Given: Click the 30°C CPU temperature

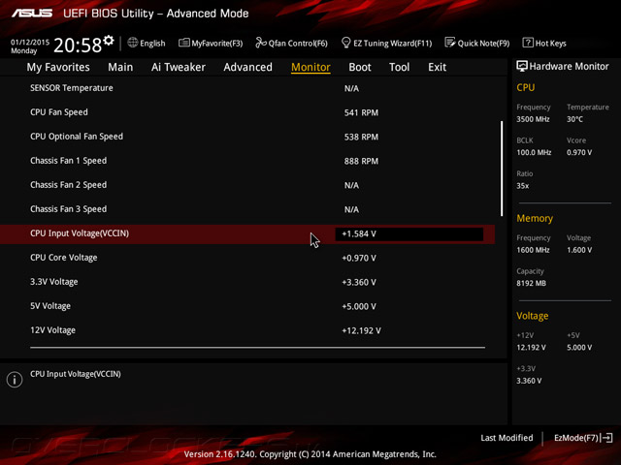Looking at the screenshot, I should [x=574, y=119].
